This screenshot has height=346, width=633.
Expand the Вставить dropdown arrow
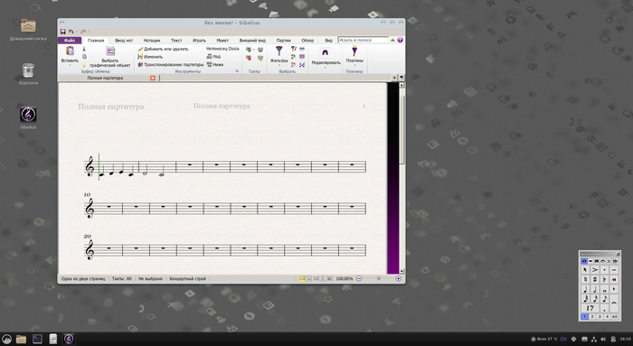coord(70,65)
